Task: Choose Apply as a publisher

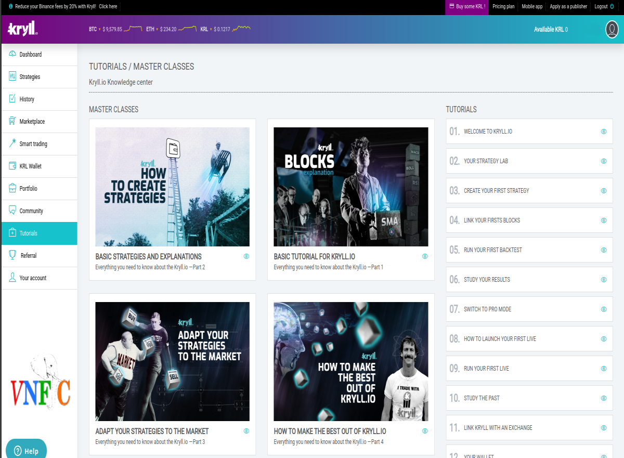Action: pyautogui.click(x=568, y=6)
